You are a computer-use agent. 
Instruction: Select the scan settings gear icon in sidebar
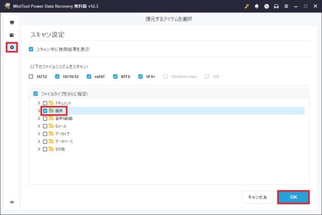12,47
